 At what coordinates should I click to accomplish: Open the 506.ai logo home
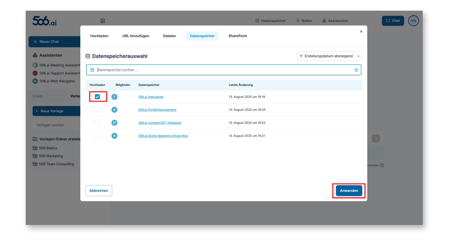pos(44,21)
